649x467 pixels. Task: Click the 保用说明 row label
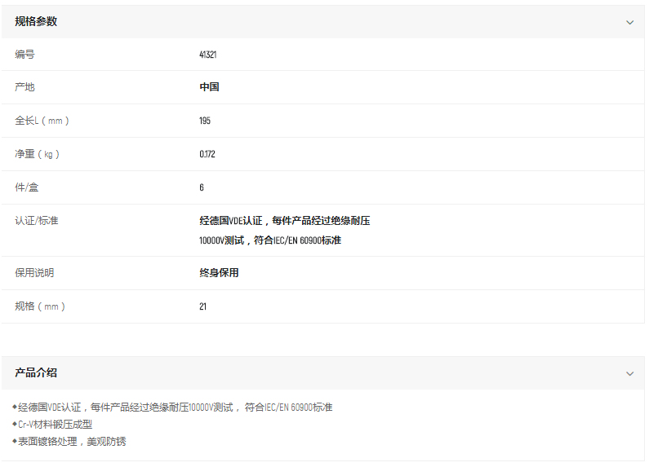coord(34,273)
